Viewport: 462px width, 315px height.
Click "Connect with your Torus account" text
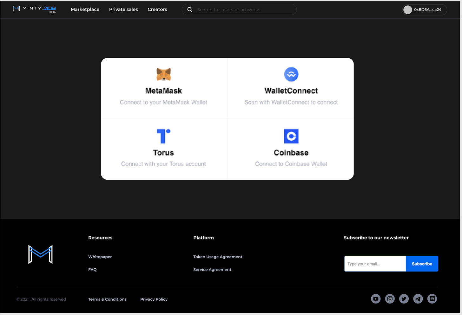click(x=163, y=164)
